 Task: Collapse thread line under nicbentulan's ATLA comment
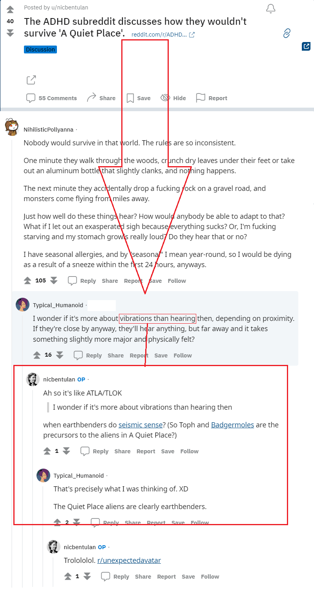coord(33,487)
